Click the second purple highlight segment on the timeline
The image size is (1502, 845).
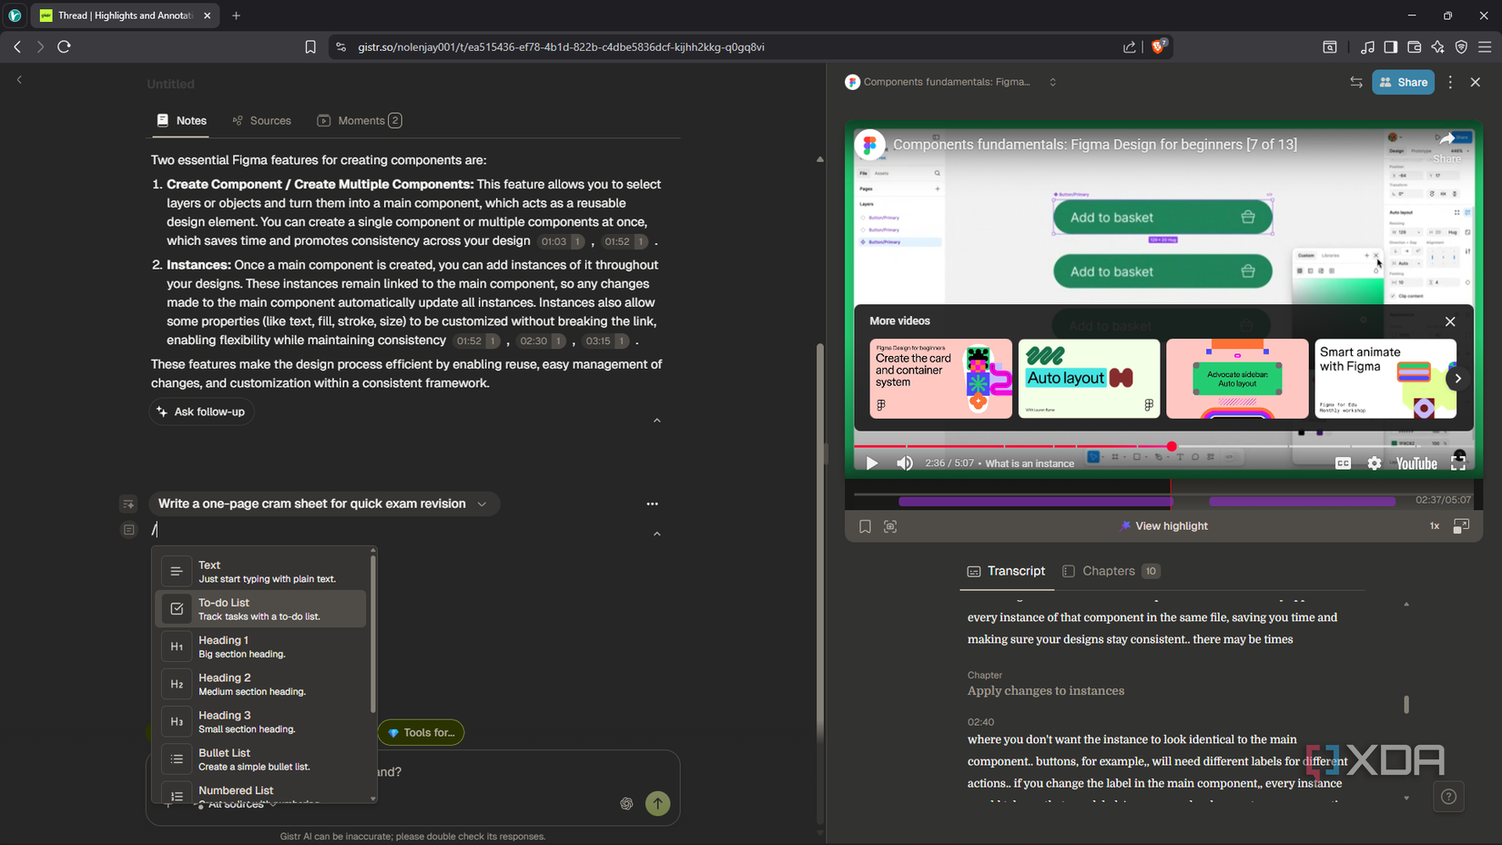[1302, 501]
